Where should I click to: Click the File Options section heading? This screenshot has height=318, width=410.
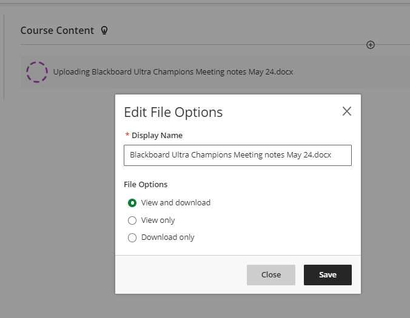146,184
